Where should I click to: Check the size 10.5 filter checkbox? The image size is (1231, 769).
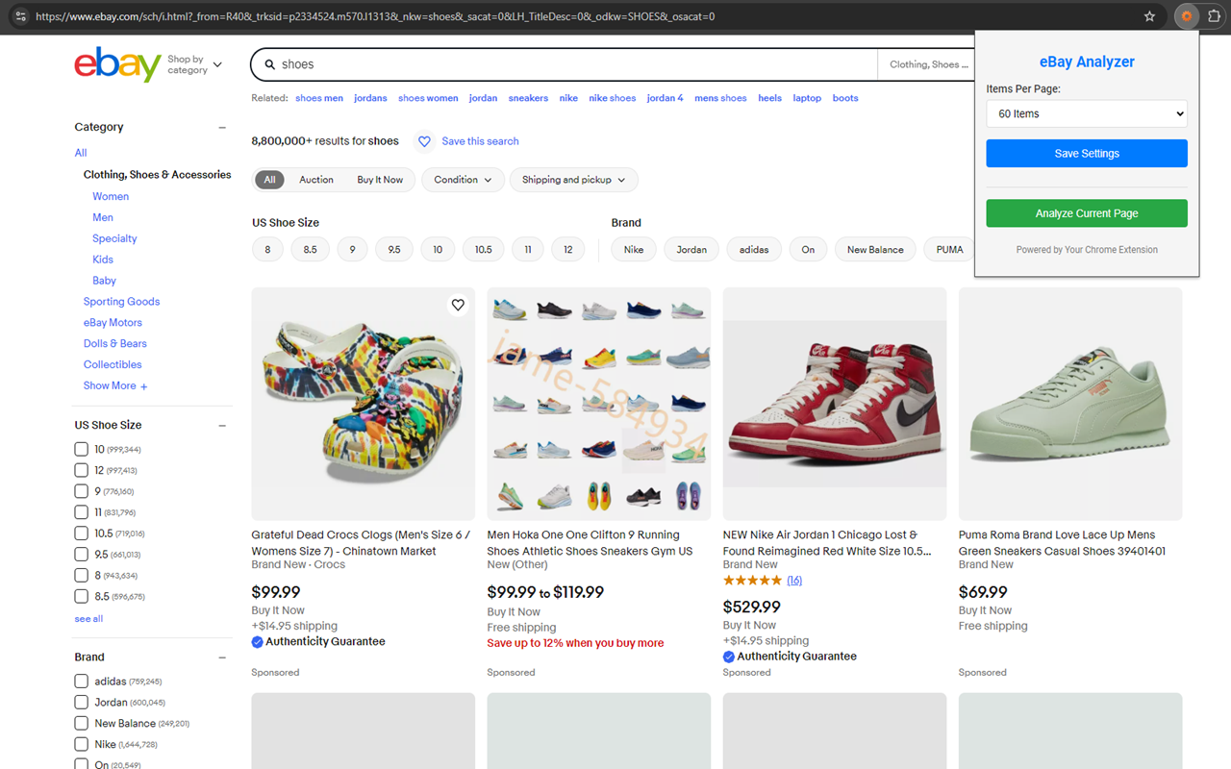(82, 533)
